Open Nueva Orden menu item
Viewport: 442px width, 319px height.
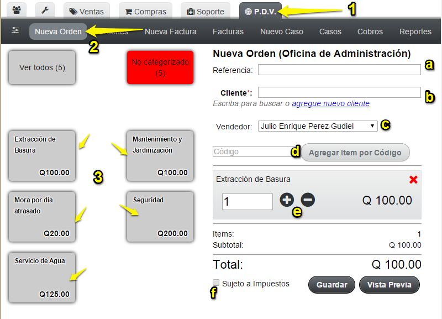click(58, 32)
